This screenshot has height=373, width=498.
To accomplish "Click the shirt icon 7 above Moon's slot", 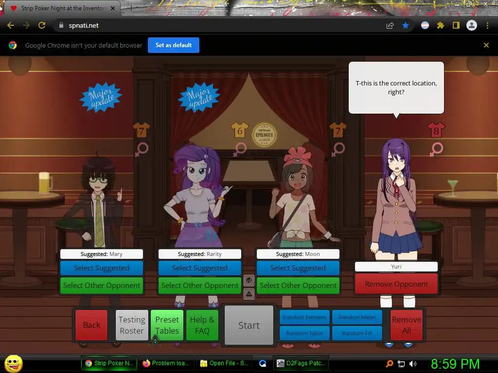I will point(338,130).
